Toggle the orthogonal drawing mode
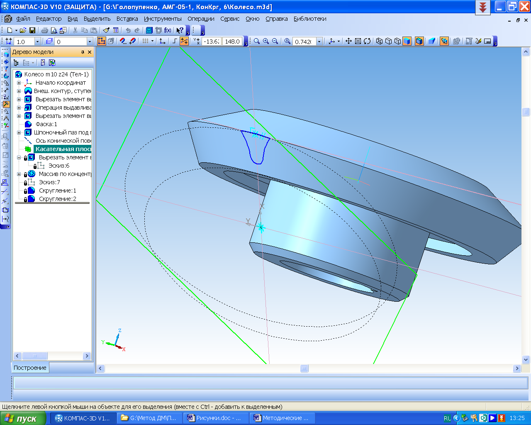 pos(175,42)
